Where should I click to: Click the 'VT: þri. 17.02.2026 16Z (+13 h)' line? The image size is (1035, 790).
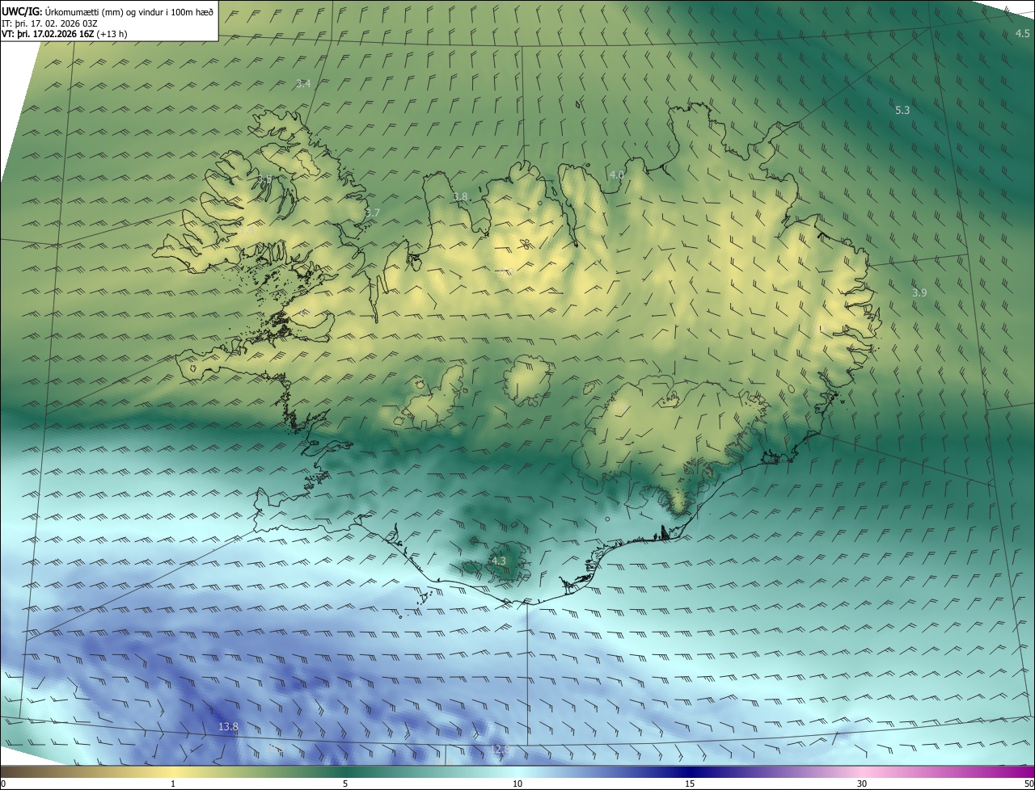(65, 34)
